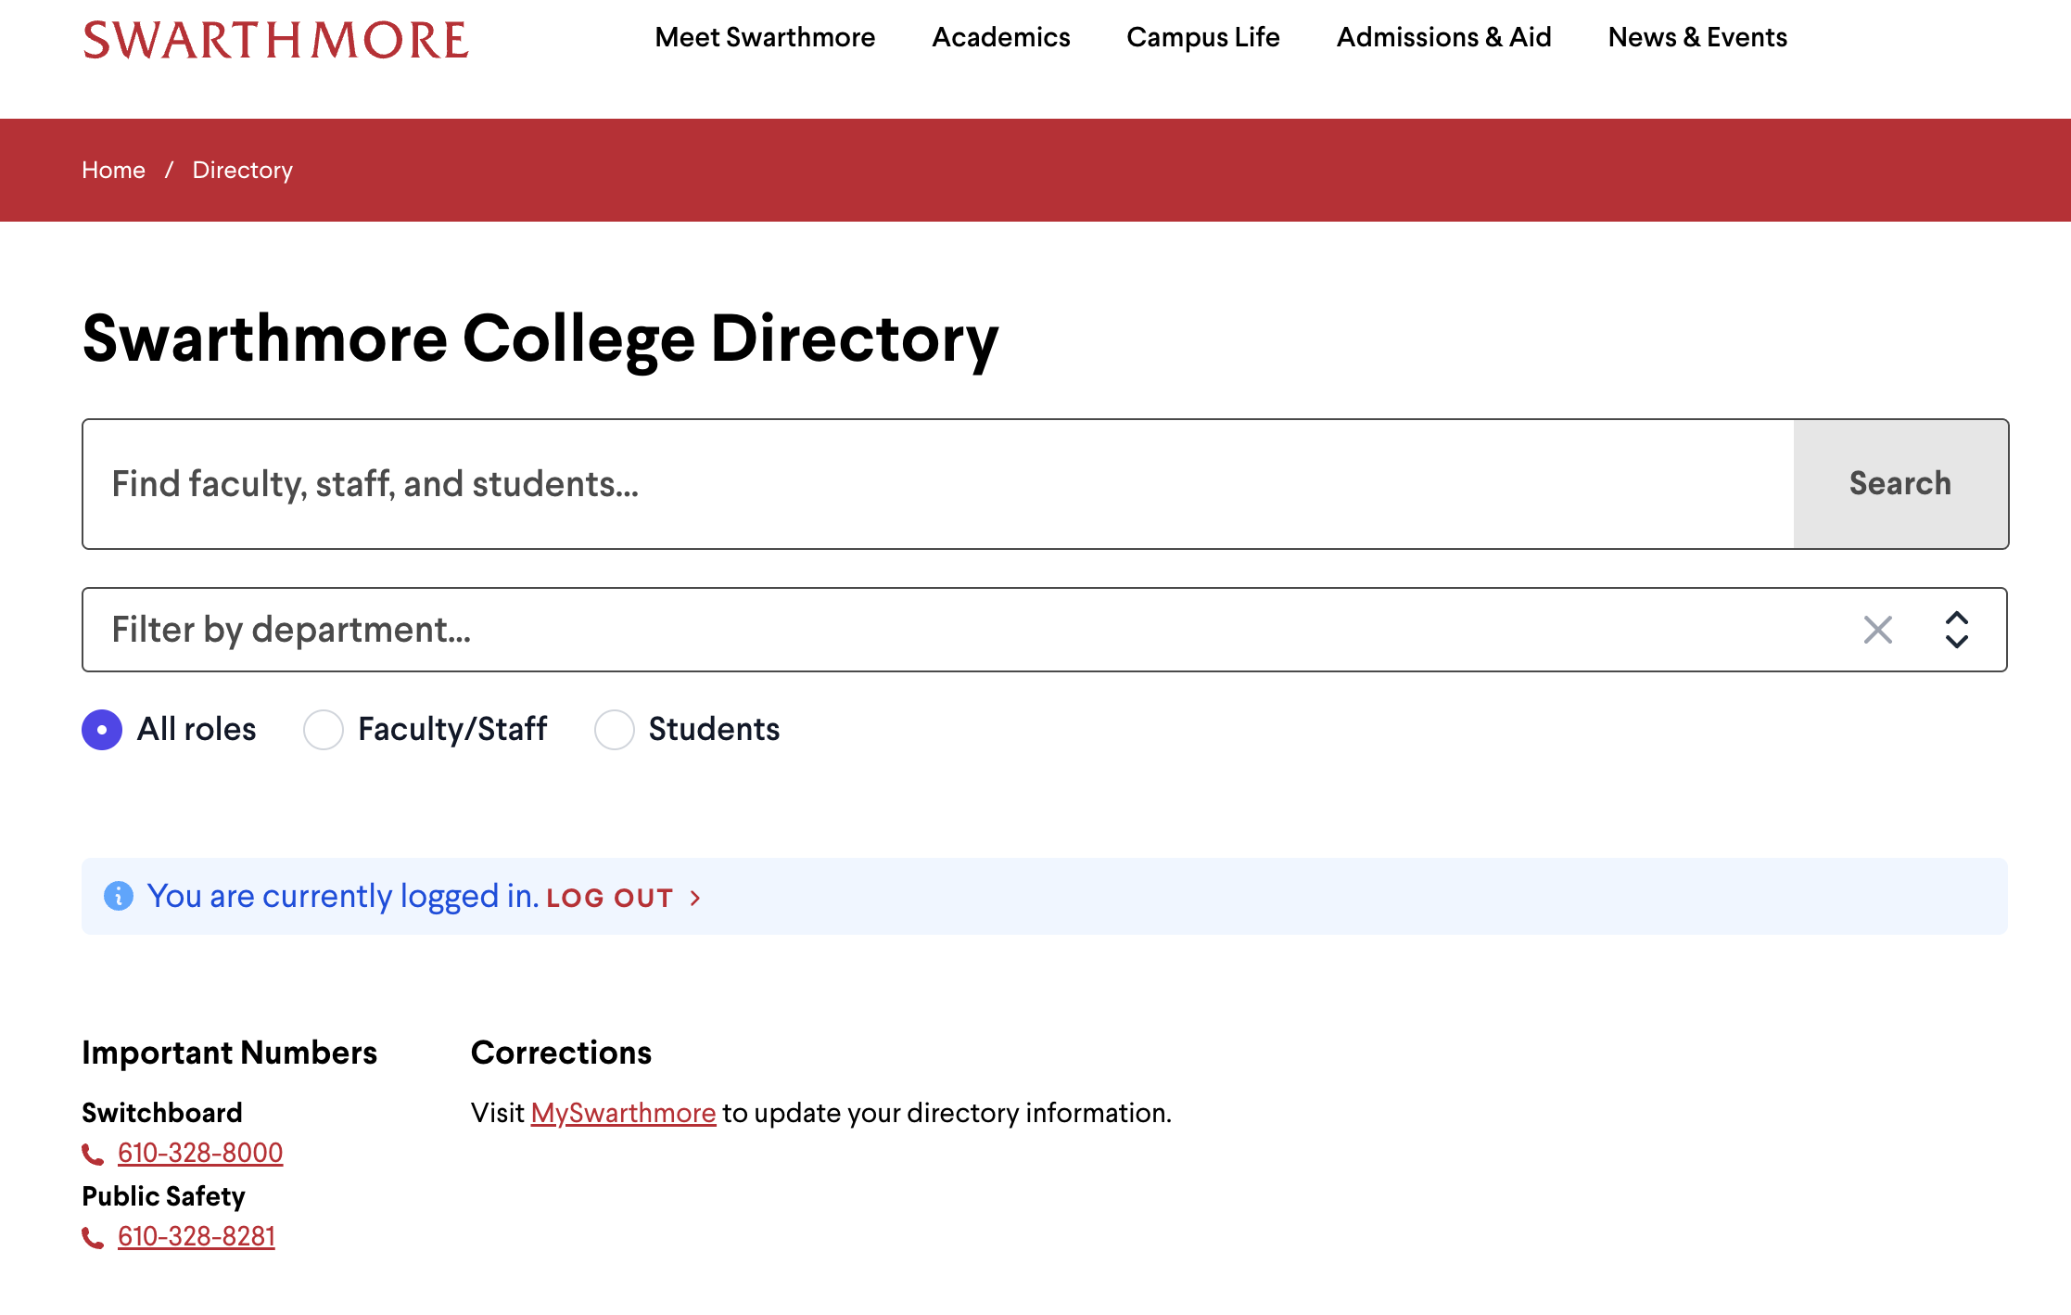2071x1315 pixels.
Task: Click the phone icon next to Switchboard number
Action: point(93,1153)
